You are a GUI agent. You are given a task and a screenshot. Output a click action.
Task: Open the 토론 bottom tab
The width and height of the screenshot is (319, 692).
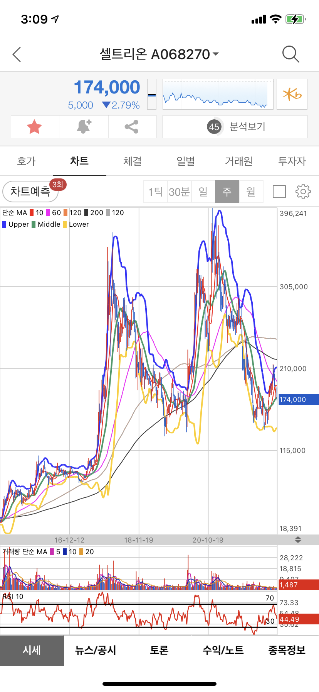click(x=159, y=650)
